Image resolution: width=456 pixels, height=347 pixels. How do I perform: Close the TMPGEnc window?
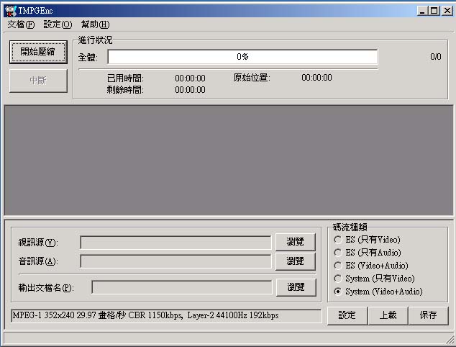(x=447, y=11)
